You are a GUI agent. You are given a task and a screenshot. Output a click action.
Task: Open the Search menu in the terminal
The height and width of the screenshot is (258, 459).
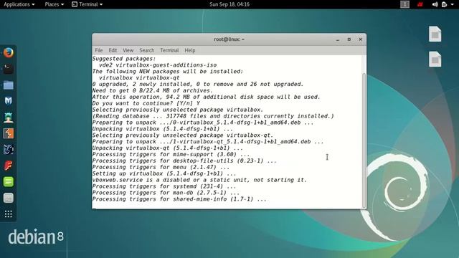click(146, 50)
